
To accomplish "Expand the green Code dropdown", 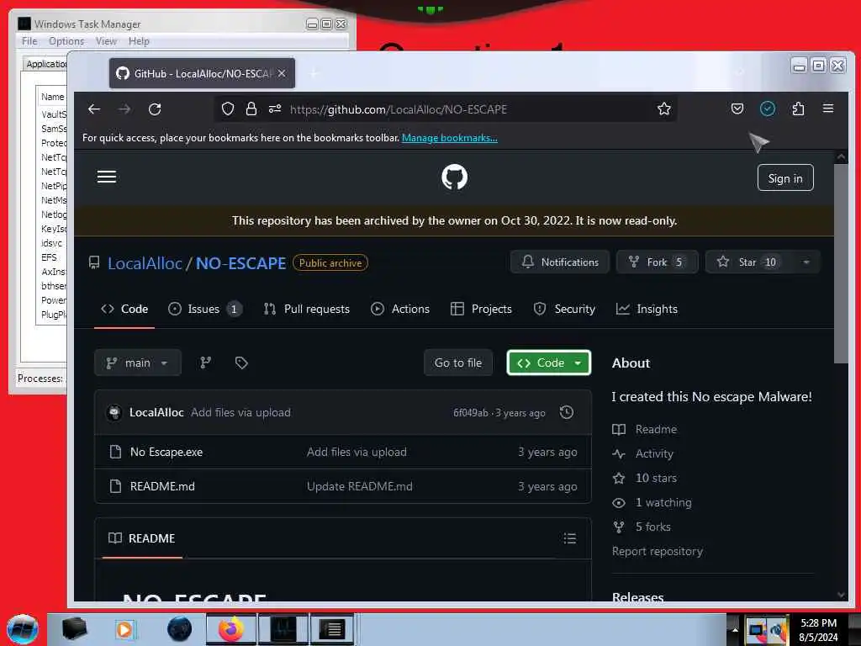I will point(548,363).
